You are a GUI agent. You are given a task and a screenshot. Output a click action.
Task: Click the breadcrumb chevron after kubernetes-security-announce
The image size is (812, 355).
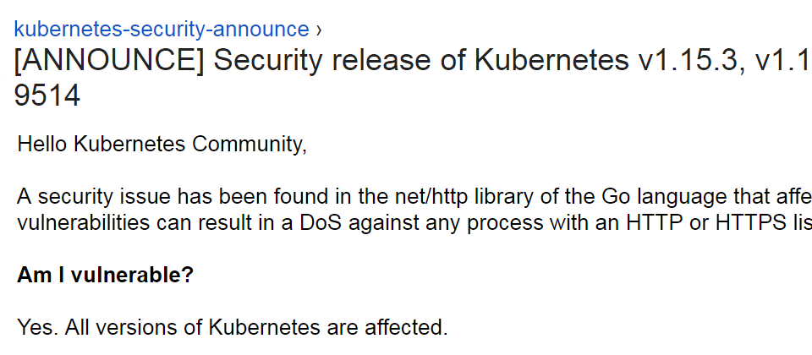(x=318, y=30)
